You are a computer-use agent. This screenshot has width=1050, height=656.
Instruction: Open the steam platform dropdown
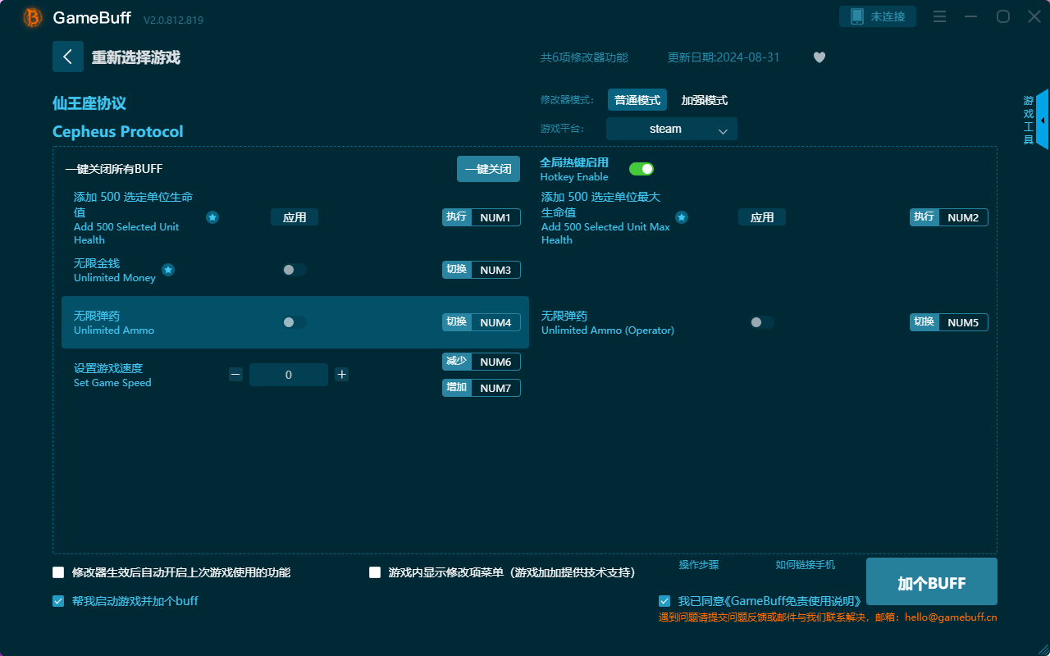click(x=671, y=129)
